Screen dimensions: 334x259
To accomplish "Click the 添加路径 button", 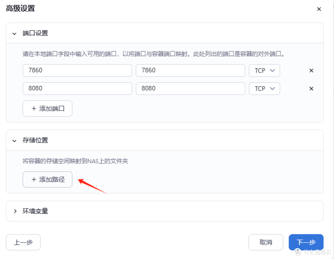I will (x=48, y=179).
